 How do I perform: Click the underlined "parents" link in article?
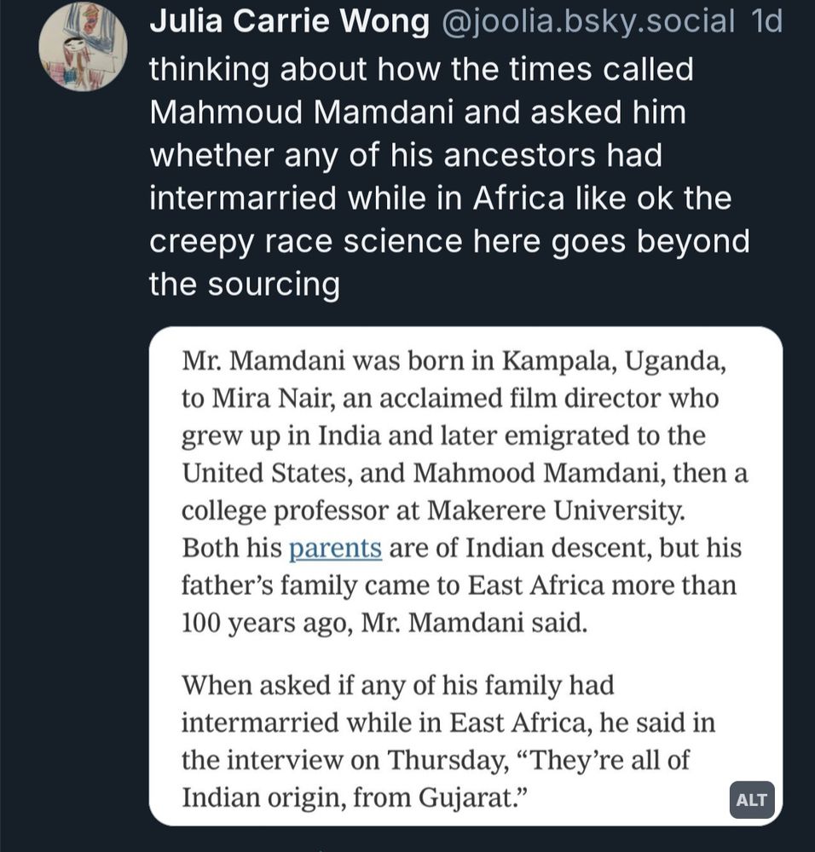click(335, 548)
